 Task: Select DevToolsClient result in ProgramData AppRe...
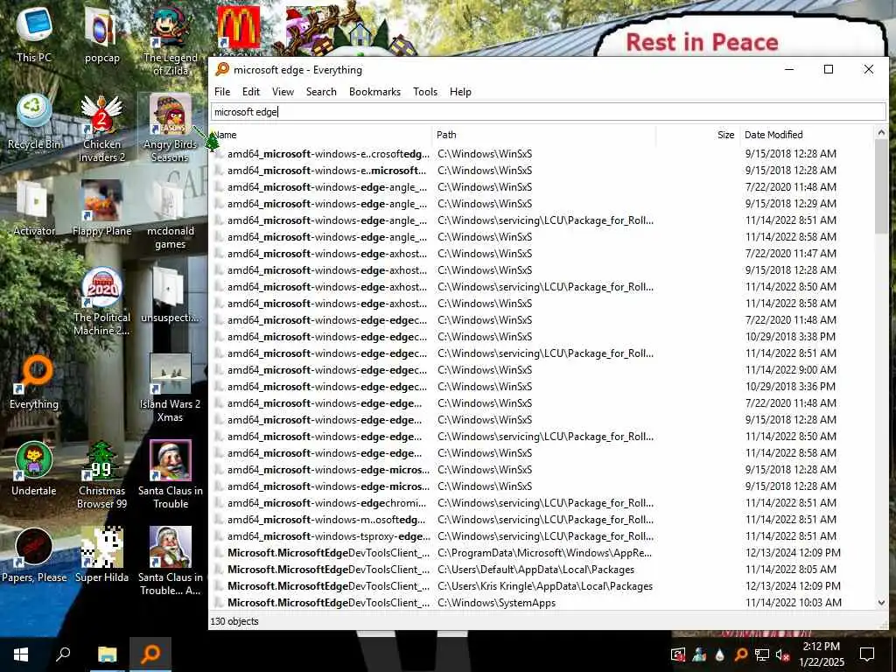[x=541, y=553]
